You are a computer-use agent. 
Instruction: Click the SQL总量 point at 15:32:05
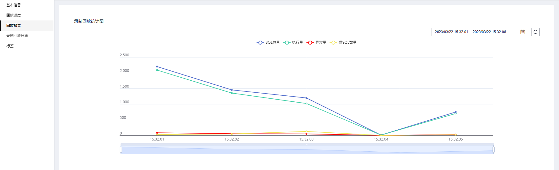point(455,112)
